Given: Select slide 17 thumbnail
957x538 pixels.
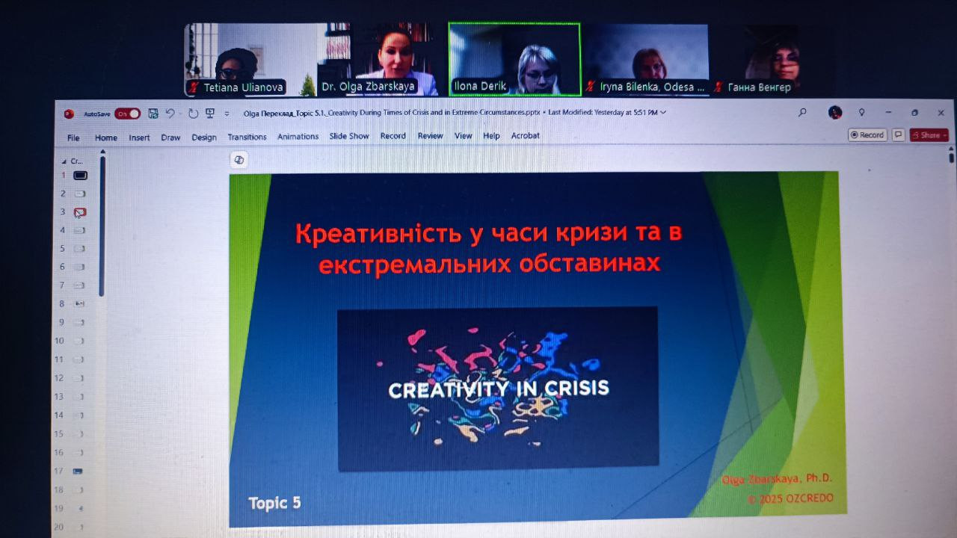Looking at the screenshot, I should click(79, 471).
